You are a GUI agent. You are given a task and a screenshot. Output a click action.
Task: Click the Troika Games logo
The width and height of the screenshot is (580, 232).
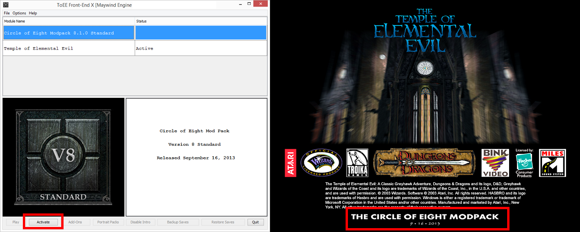click(x=357, y=163)
